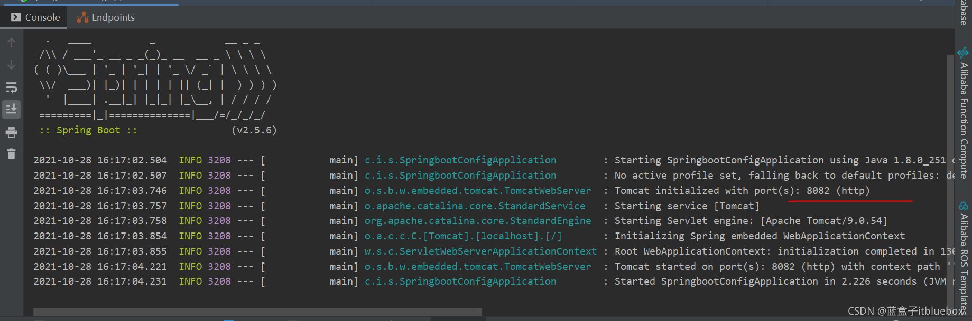This screenshot has height=321, width=972.
Task: Clear console with trash icon
Action: coord(11,154)
